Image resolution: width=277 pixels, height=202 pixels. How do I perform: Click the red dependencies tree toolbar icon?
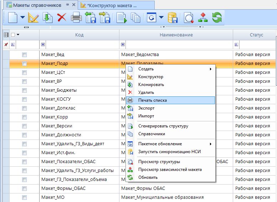[x=202, y=17]
